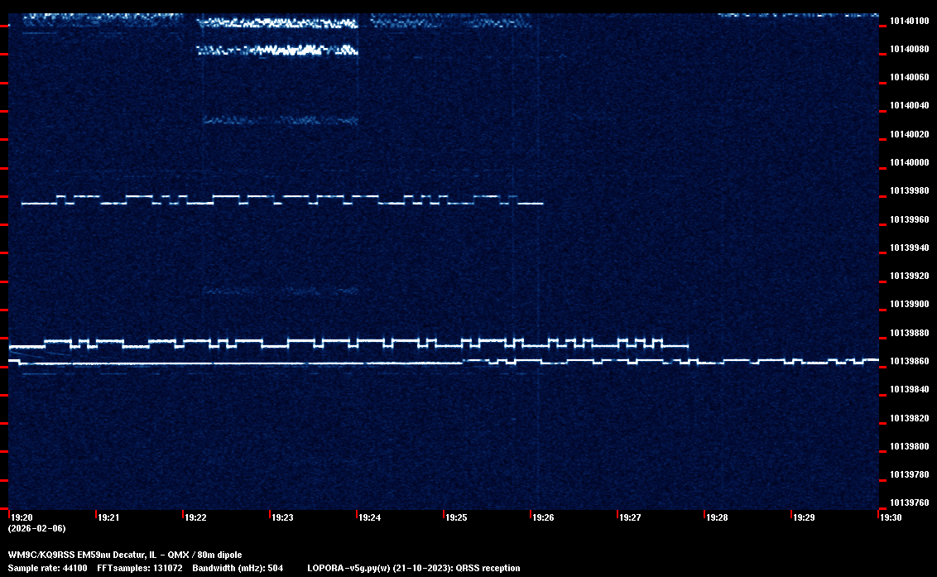This screenshot has height=577, width=937.
Task: Click the 10139980 frequency label
Action: click(908, 191)
